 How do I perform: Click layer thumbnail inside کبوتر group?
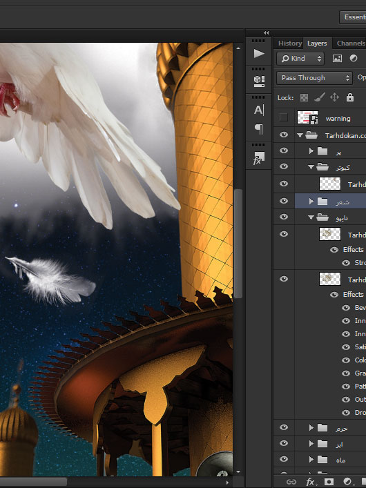click(x=330, y=184)
